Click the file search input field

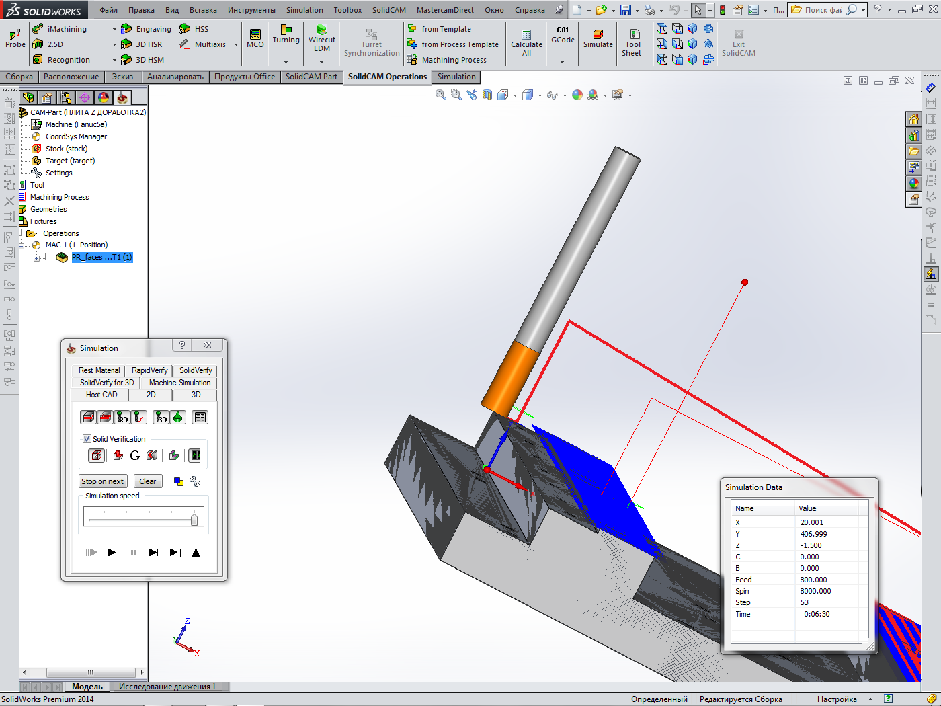pyautogui.click(x=823, y=10)
